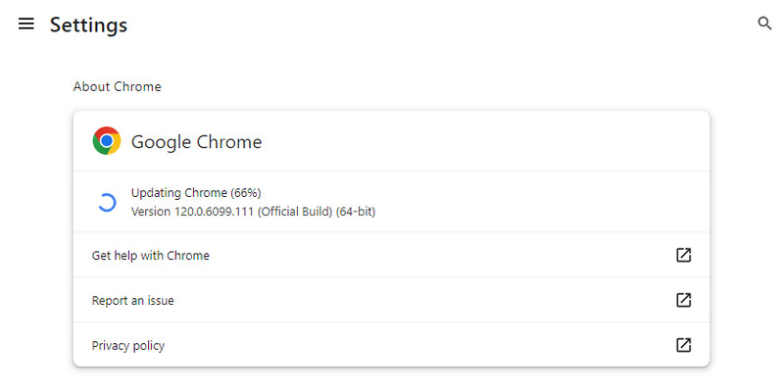
Task: Open external link icon for Privacy policy
Action: point(684,345)
